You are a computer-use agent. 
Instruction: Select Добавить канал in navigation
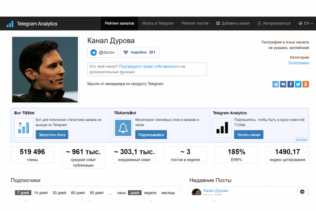233,23
